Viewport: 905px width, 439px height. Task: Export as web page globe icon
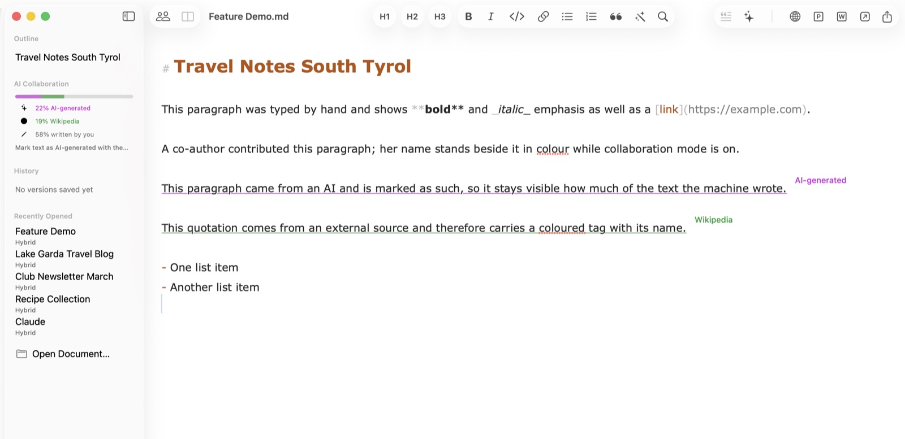pos(795,16)
